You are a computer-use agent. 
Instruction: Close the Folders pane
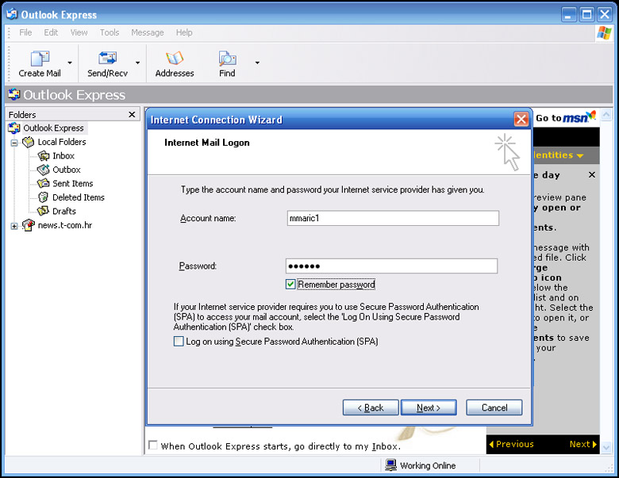pyautogui.click(x=132, y=114)
